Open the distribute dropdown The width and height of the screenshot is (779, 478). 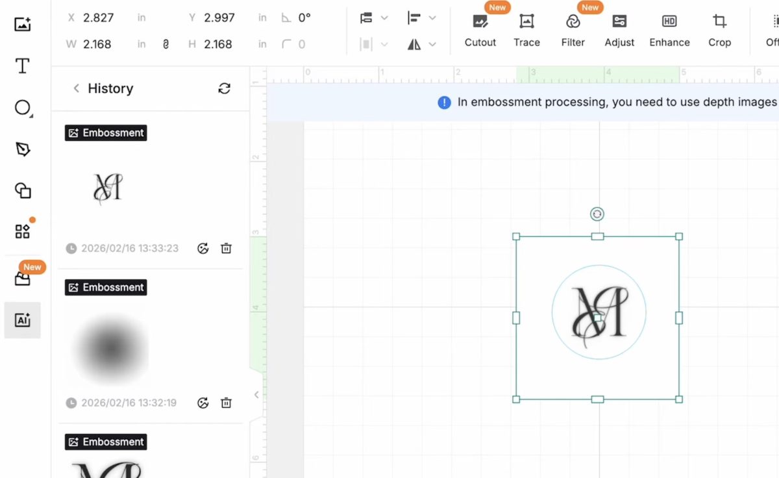(374, 44)
